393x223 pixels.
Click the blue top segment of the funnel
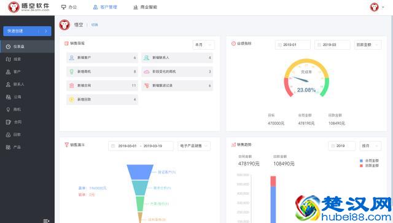(x=140, y=172)
